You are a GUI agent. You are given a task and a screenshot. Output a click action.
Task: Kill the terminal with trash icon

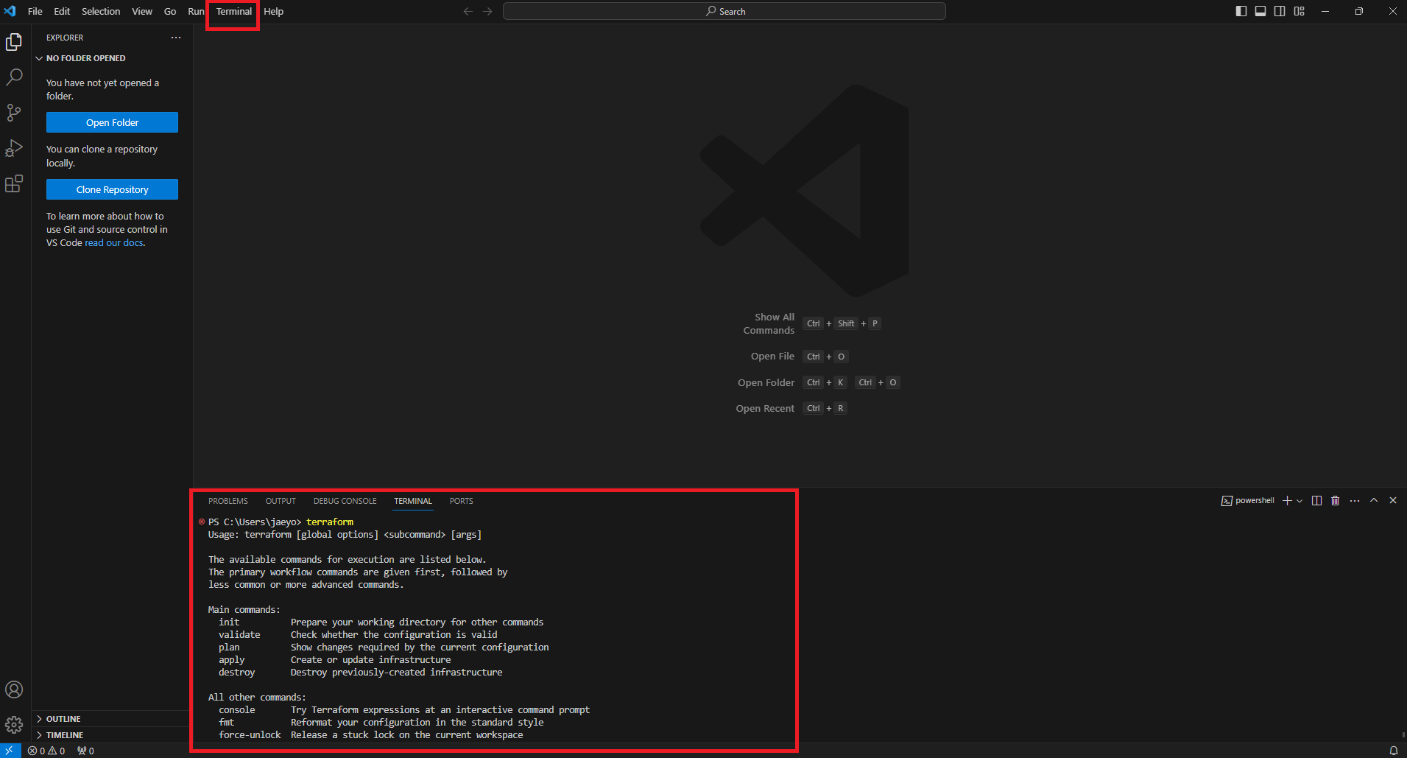pyautogui.click(x=1335, y=500)
